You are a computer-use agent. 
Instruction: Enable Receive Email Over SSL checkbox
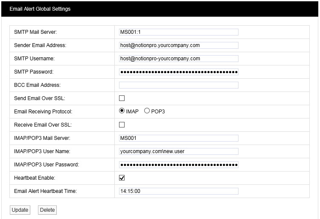click(122, 125)
